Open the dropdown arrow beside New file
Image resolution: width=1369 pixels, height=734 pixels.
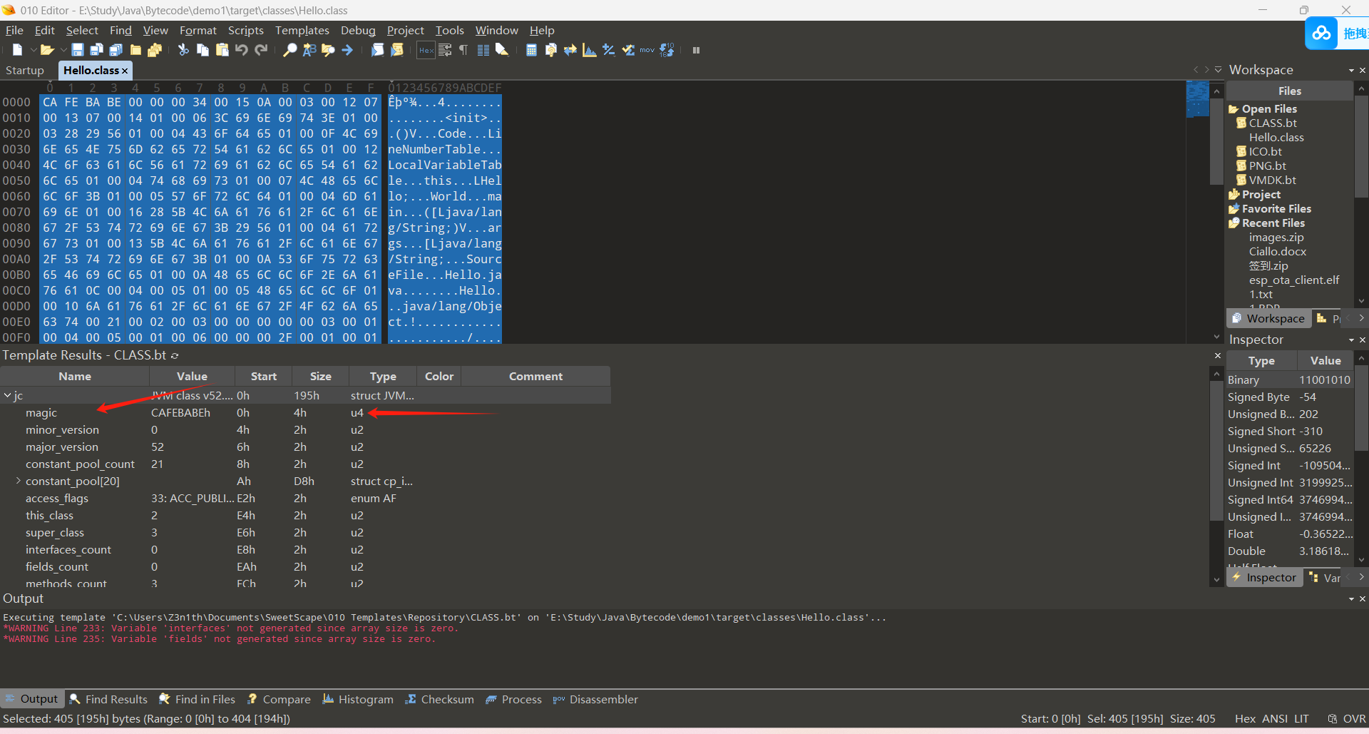pyautogui.click(x=33, y=50)
